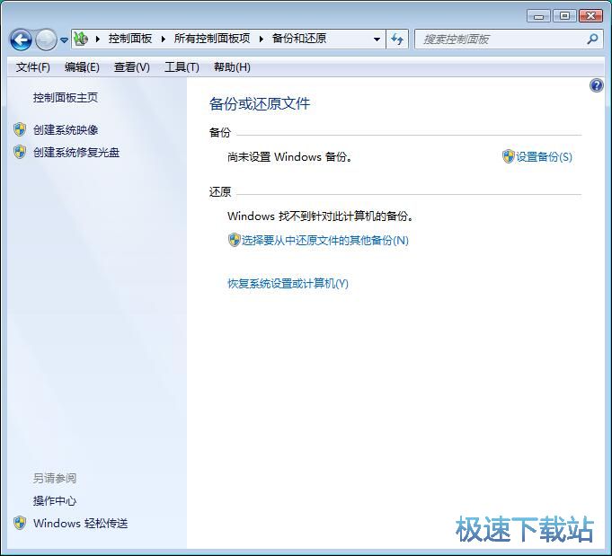Click the 创建系统修复光盘 link
The width and height of the screenshot is (612, 556).
[x=76, y=152]
